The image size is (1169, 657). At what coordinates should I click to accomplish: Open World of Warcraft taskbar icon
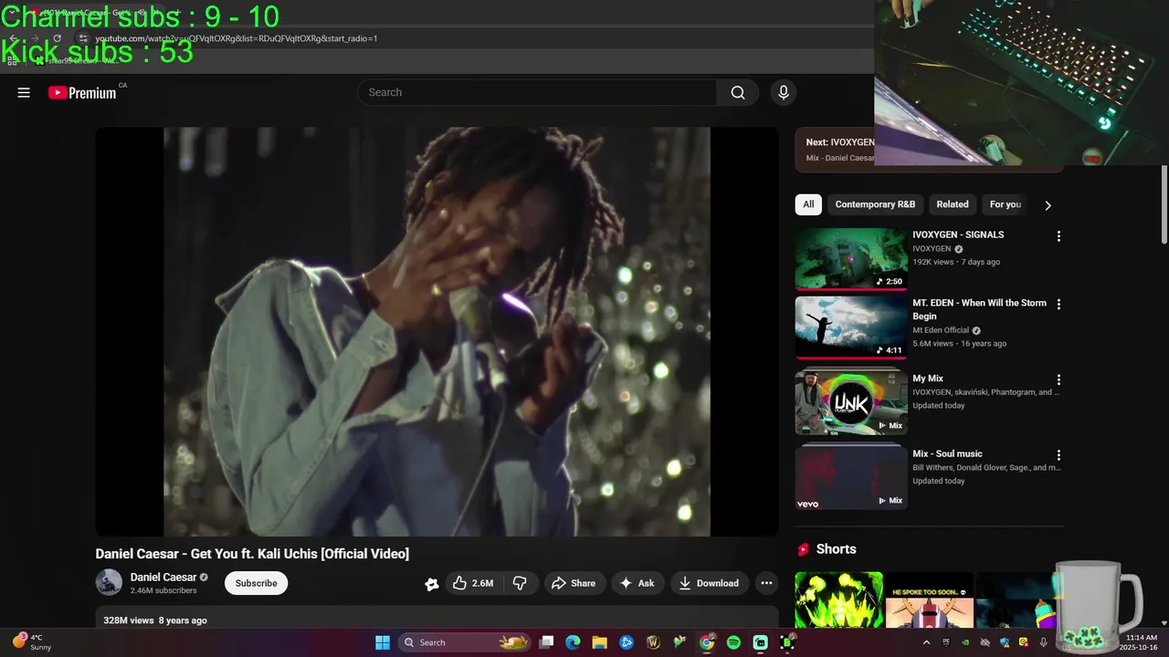tap(653, 642)
